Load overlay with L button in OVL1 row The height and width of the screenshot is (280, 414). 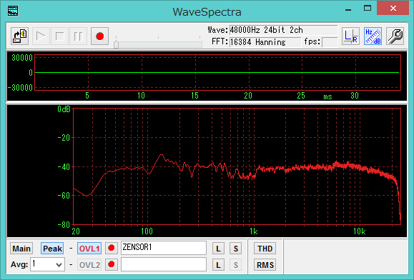(218, 249)
